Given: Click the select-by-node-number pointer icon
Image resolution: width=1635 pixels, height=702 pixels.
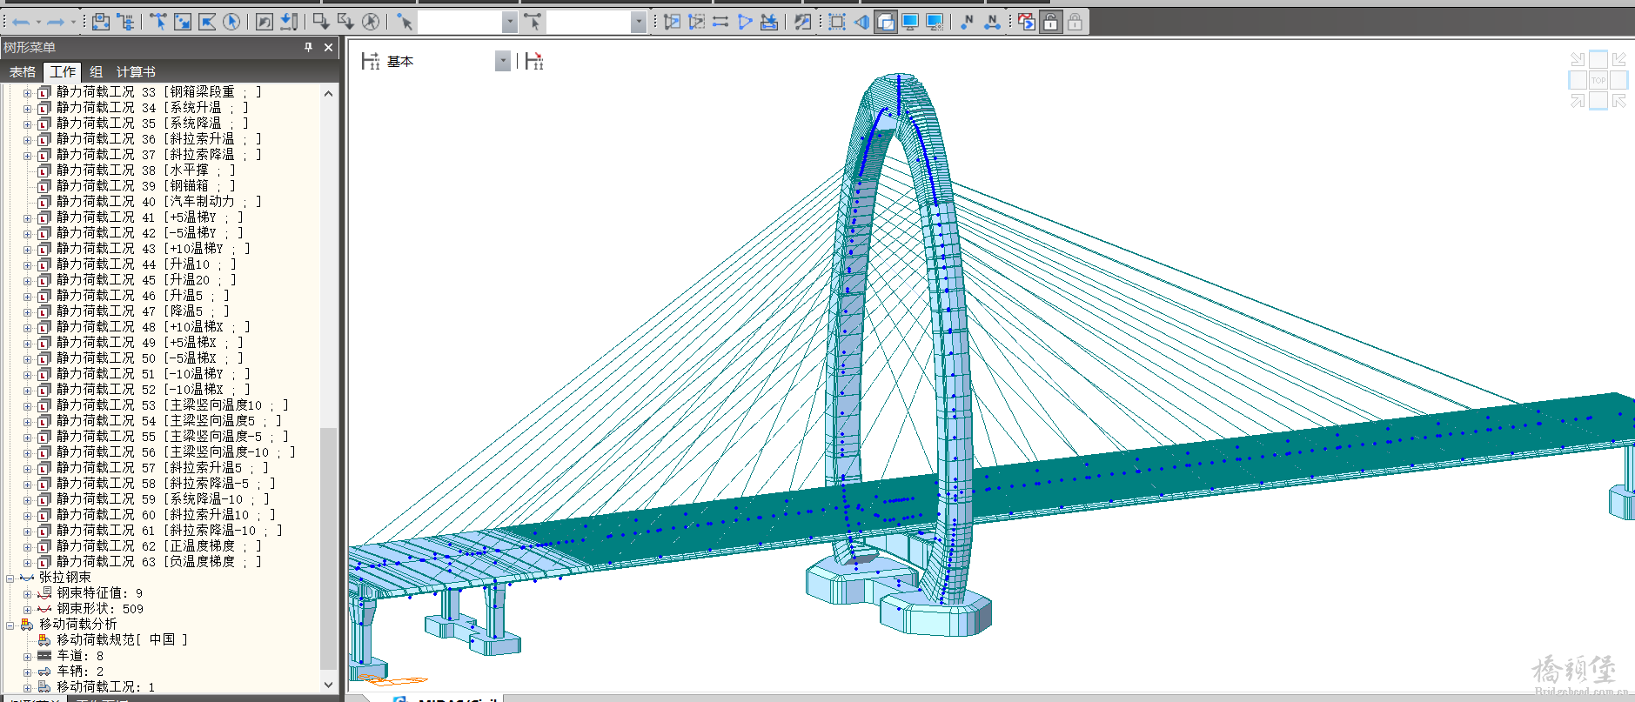Looking at the screenshot, I should tap(405, 22).
